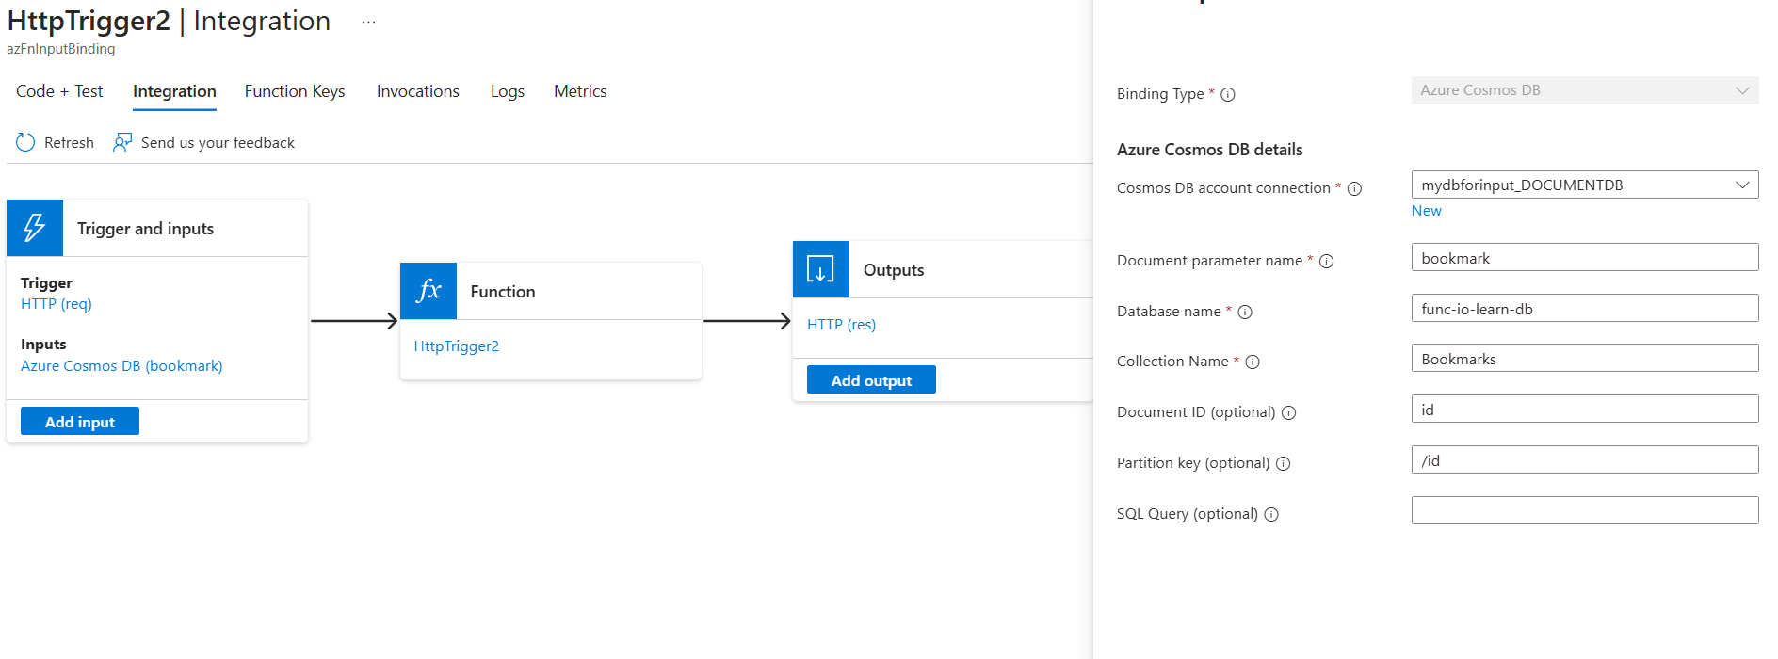Open the ellipsis more options menu

[368, 22]
